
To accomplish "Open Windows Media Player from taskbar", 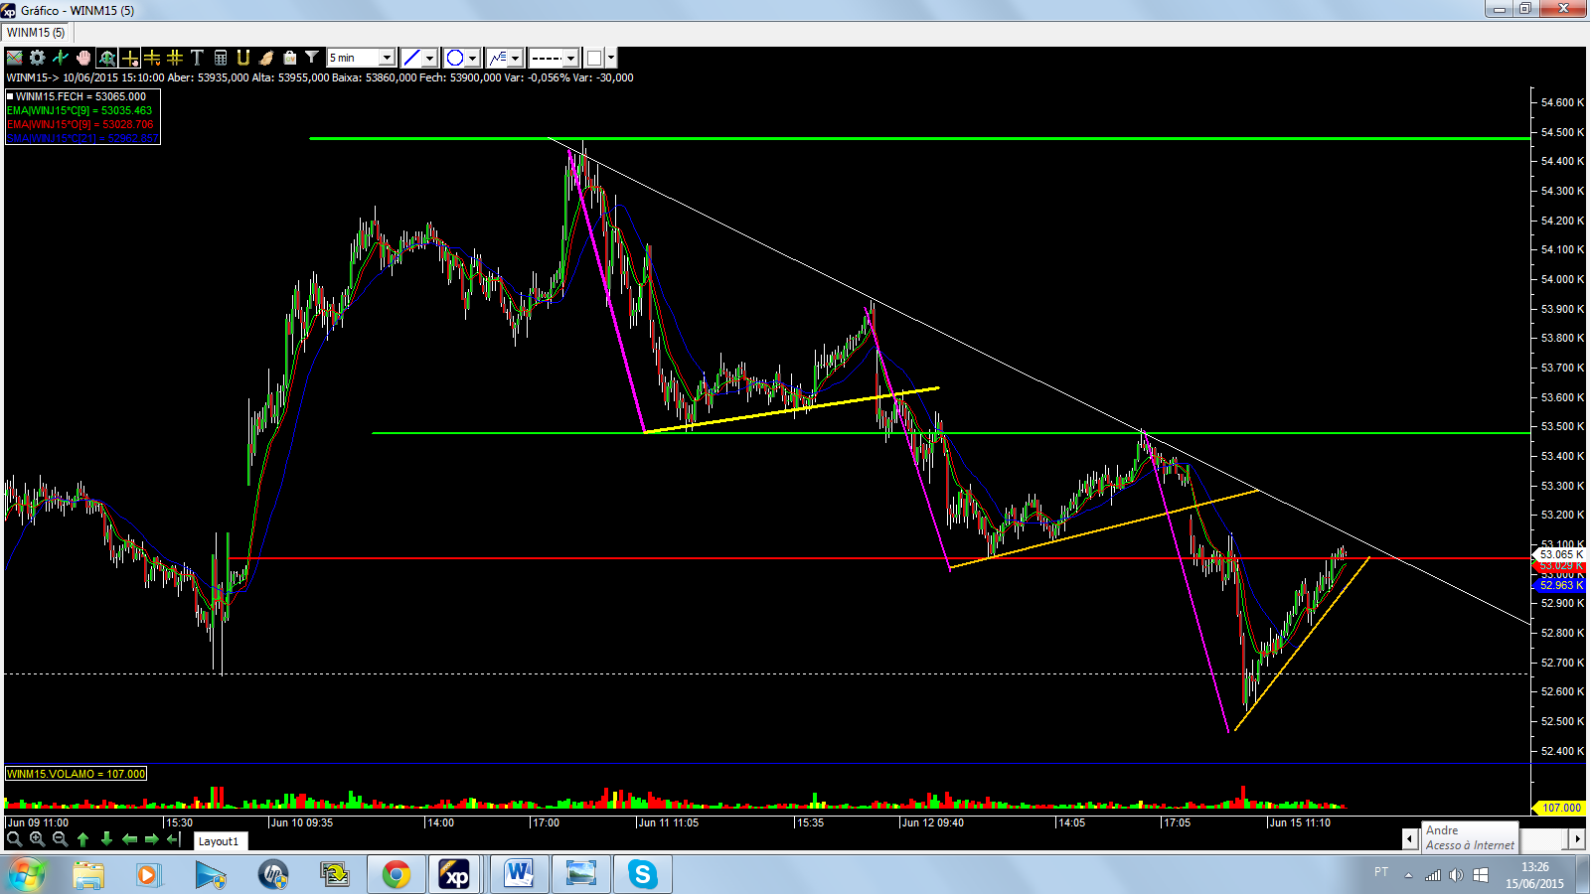I will tap(149, 875).
